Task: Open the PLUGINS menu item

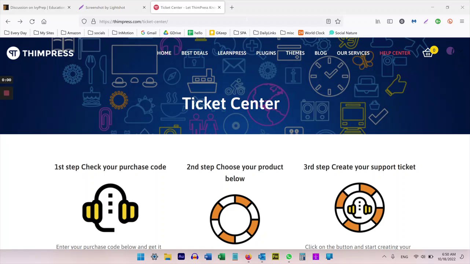Action: (266, 53)
